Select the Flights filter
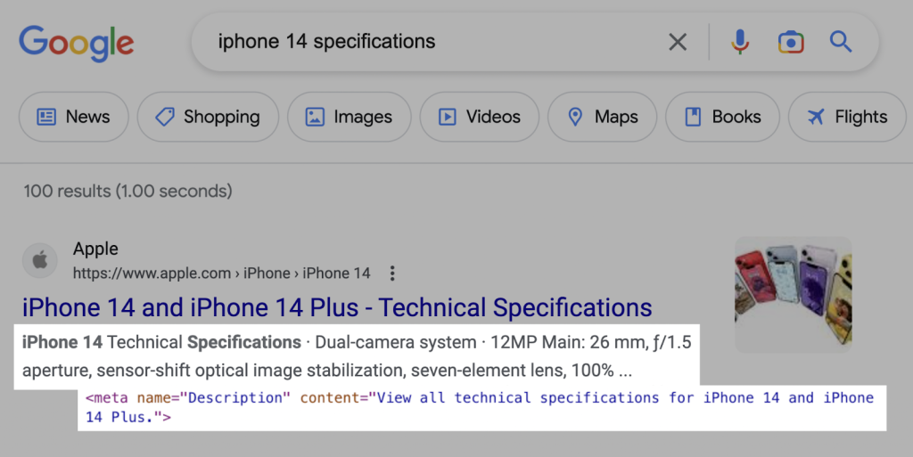 tap(846, 117)
